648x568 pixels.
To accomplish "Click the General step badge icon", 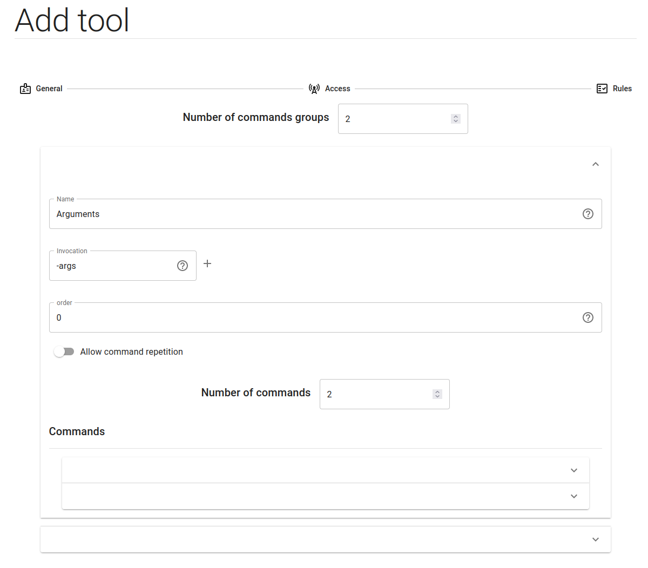I will (x=25, y=89).
